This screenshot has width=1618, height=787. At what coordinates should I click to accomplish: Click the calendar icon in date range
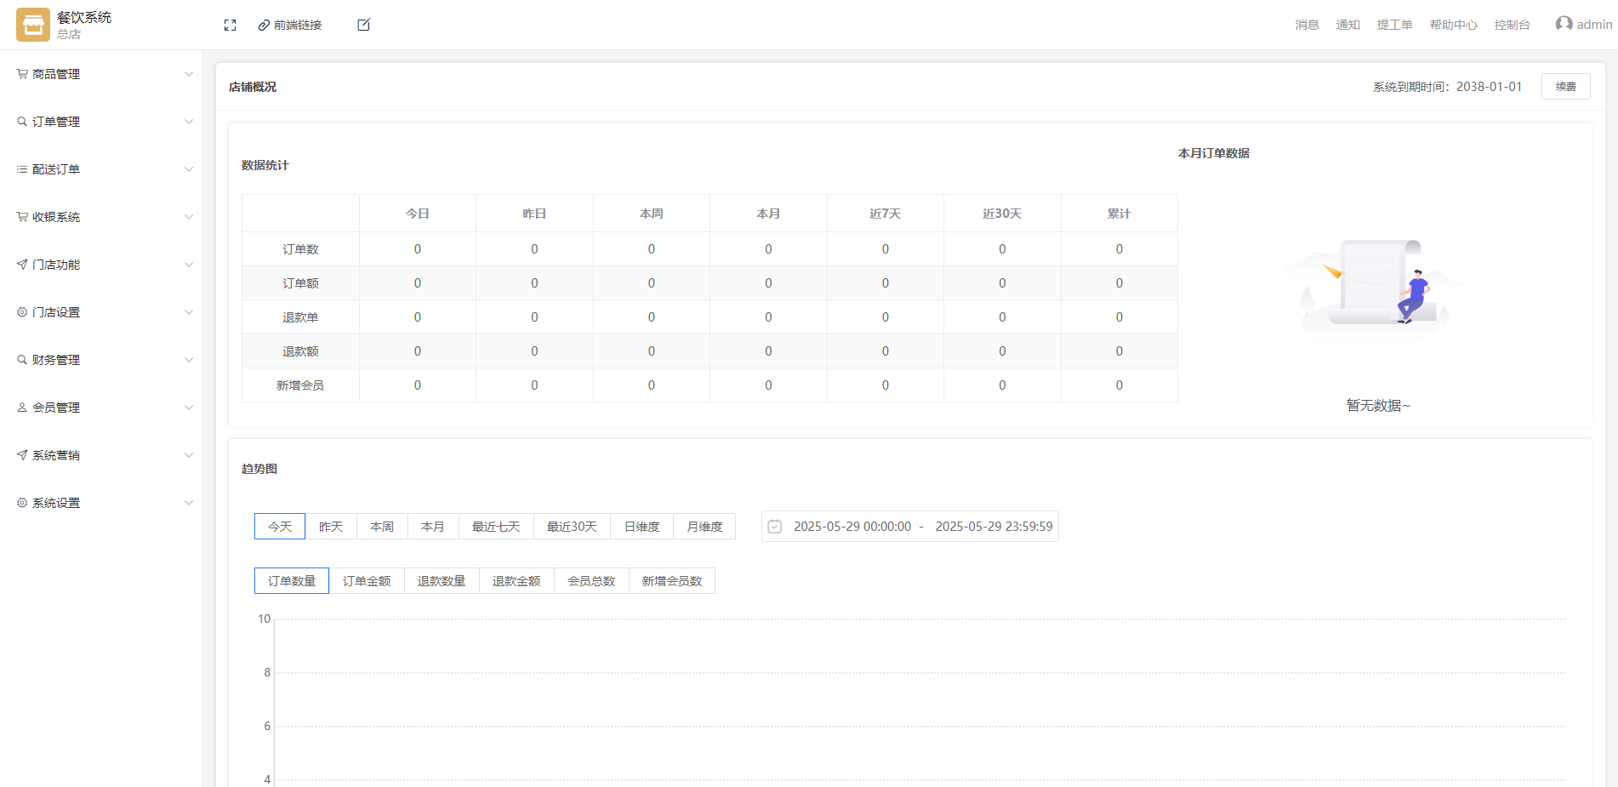click(x=775, y=527)
